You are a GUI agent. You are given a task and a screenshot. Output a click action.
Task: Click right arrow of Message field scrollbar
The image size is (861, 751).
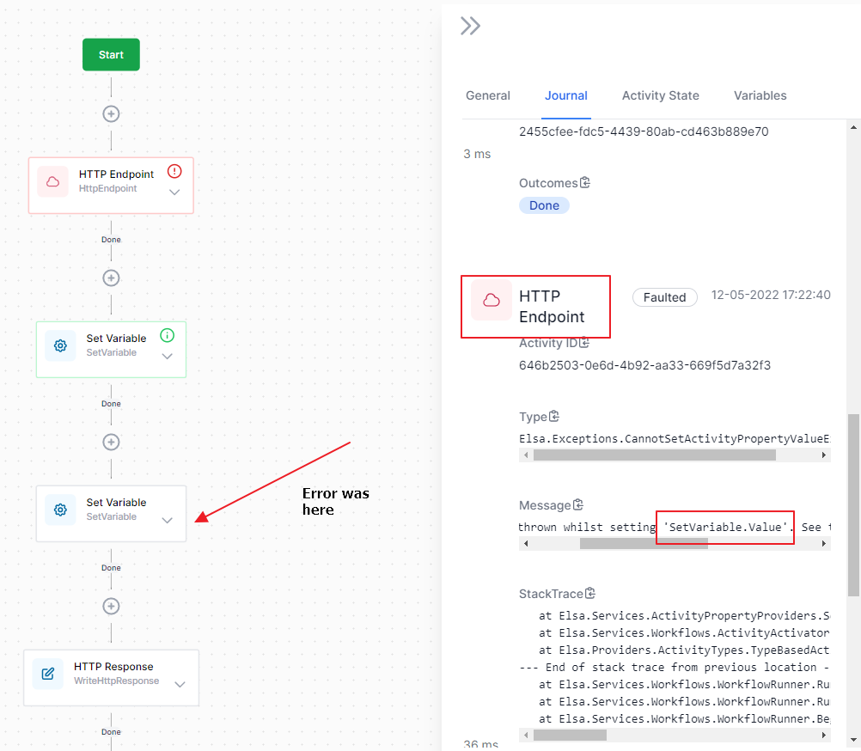[x=824, y=543]
